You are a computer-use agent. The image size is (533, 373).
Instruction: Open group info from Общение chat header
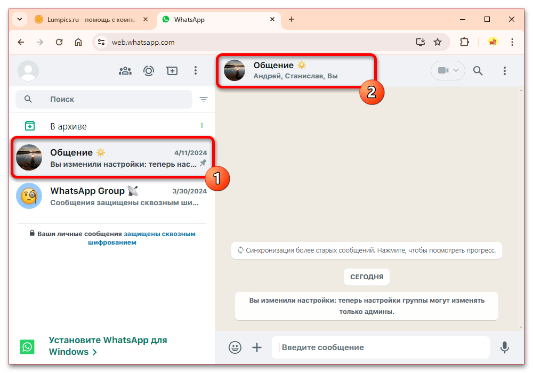(296, 71)
